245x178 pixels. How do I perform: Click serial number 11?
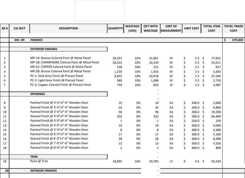(x=5, y=117)
